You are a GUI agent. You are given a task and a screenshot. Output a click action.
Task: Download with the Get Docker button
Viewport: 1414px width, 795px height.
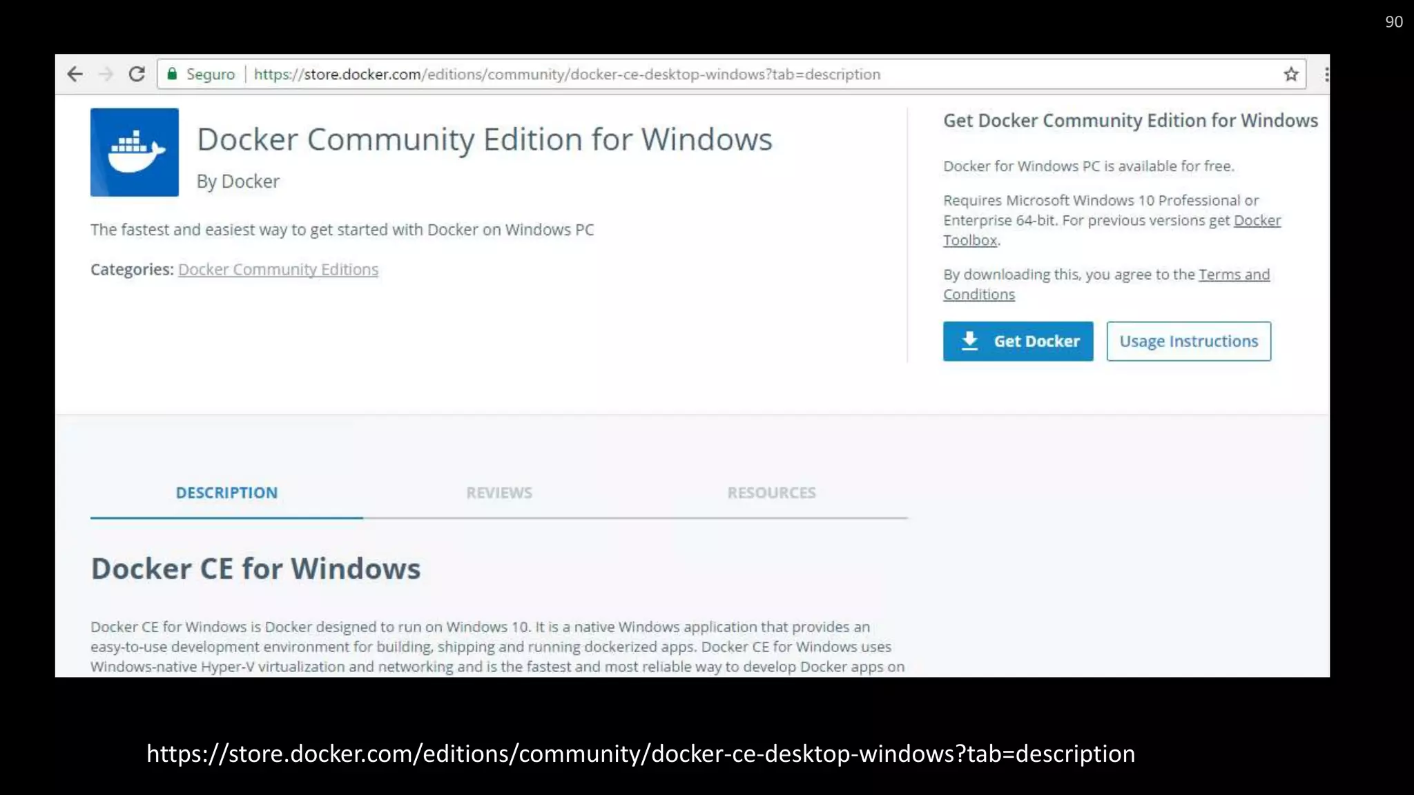tap(1018, 341)
